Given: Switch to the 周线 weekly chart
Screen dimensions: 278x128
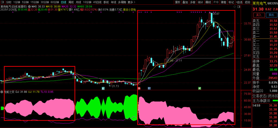Looking at the screenshot, I should tap(71, 2).
